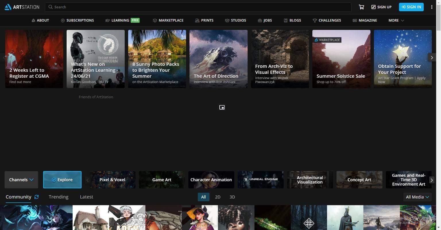Open the Character Animation channel

pyautogui.click(x=211, y=180)
